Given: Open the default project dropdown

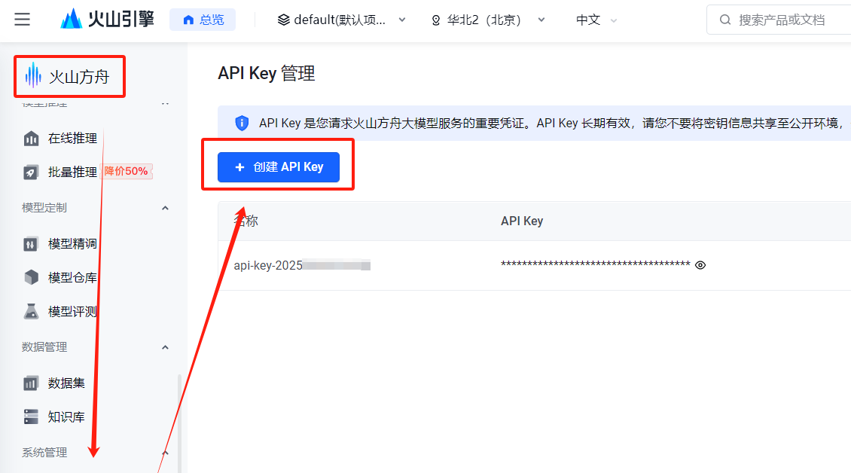Looking at the screenshot, I should pyautogui.click(x=341, y=20).
